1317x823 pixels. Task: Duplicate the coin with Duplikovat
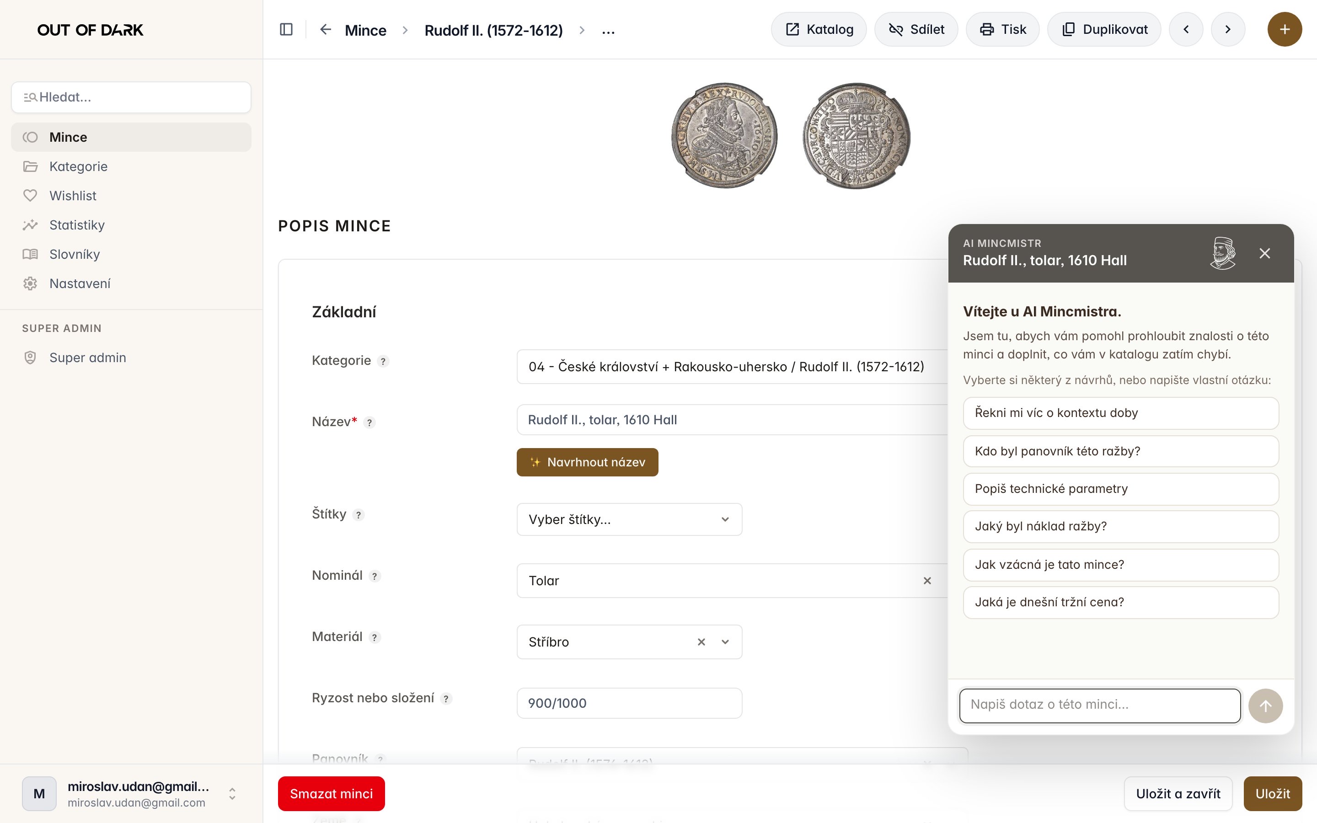(1104, 29)
